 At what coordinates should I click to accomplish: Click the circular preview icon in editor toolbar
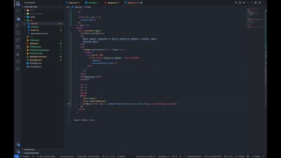pos(256,3)
